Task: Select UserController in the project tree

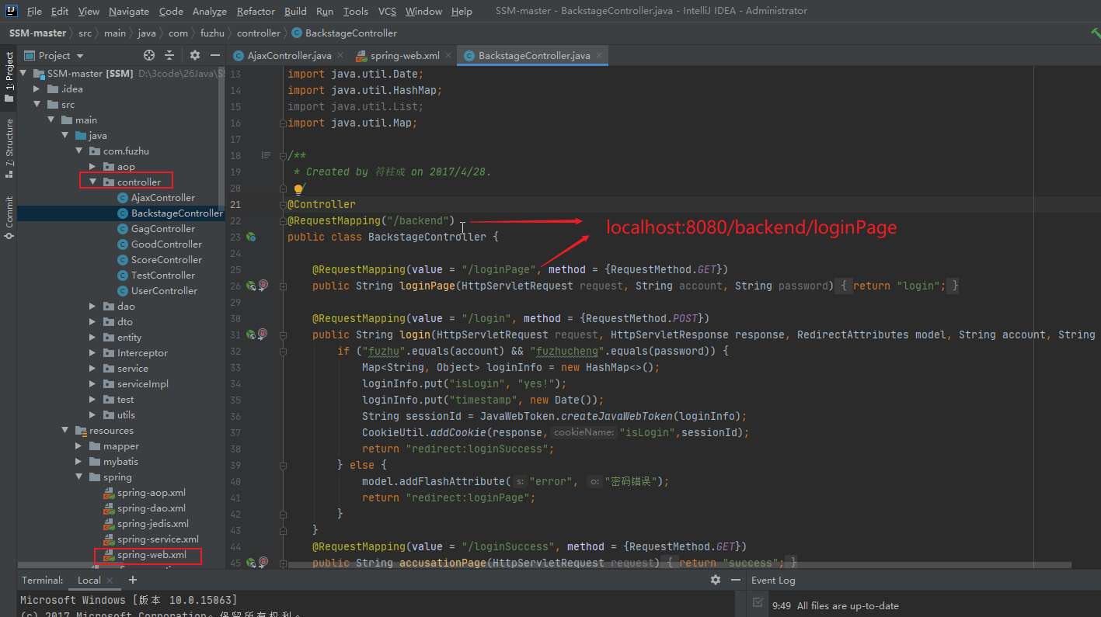Action: coord(164,291)
